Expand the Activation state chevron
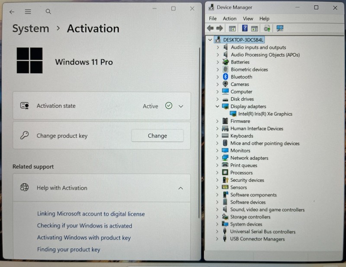The image size is (346, 267). 181,106
